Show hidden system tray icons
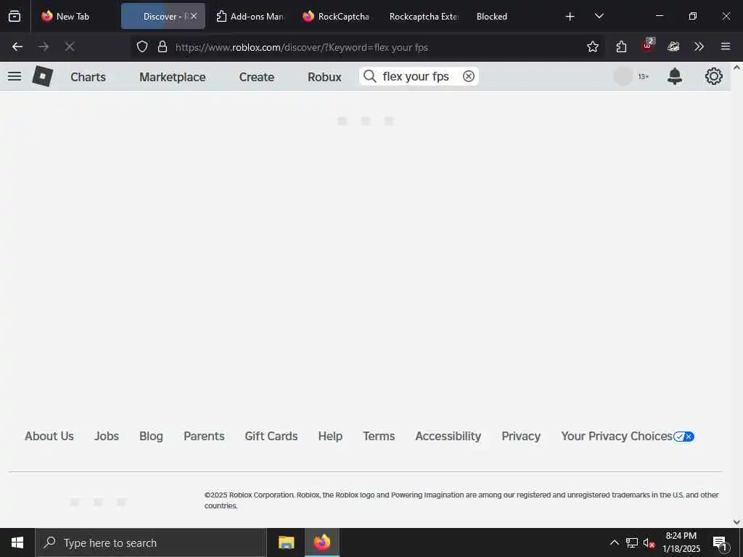 pos(614,542)
